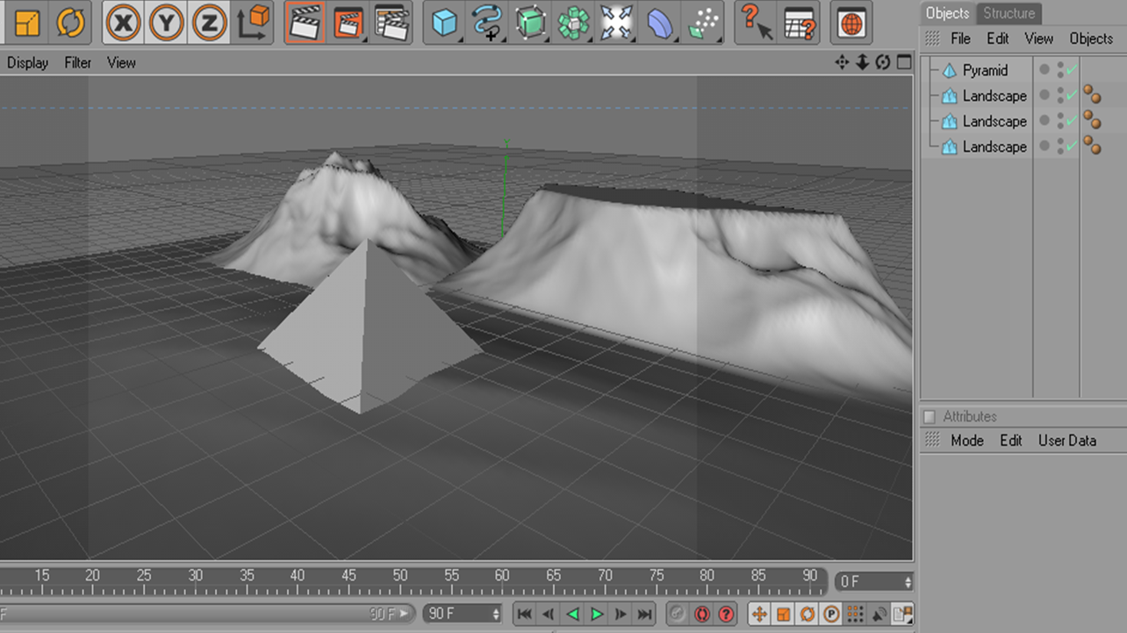Open the viewport Filter menu
Viewport: 1127px width, 633px height.
[x=78, y=62]
